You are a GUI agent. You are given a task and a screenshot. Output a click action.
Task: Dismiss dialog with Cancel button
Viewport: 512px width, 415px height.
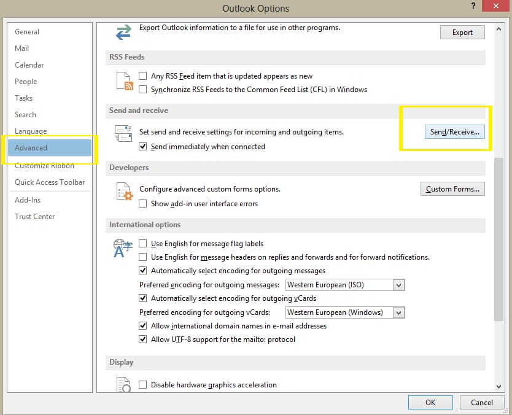point(482,403)
